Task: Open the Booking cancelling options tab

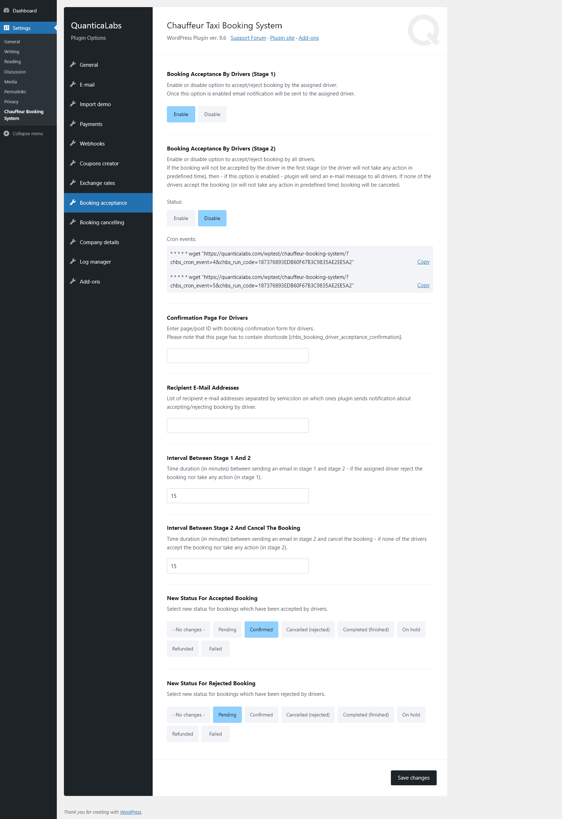Action: click(x=102, y=222)
